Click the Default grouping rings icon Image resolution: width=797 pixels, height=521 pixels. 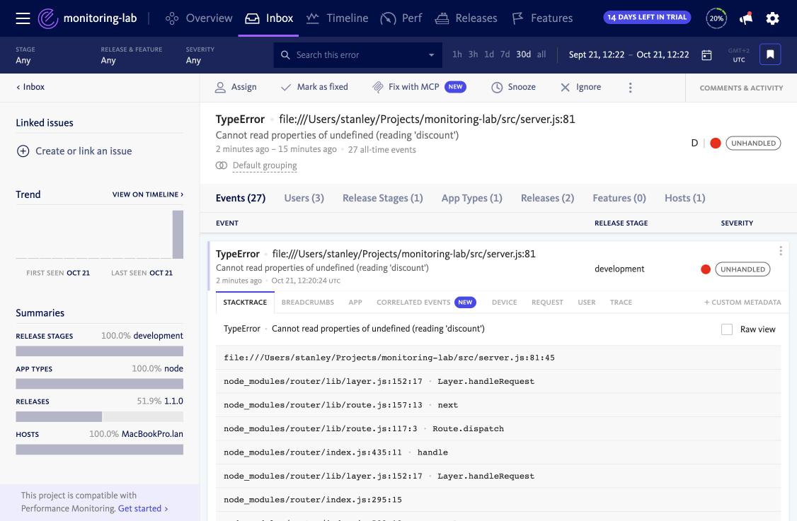coord(221,165)
